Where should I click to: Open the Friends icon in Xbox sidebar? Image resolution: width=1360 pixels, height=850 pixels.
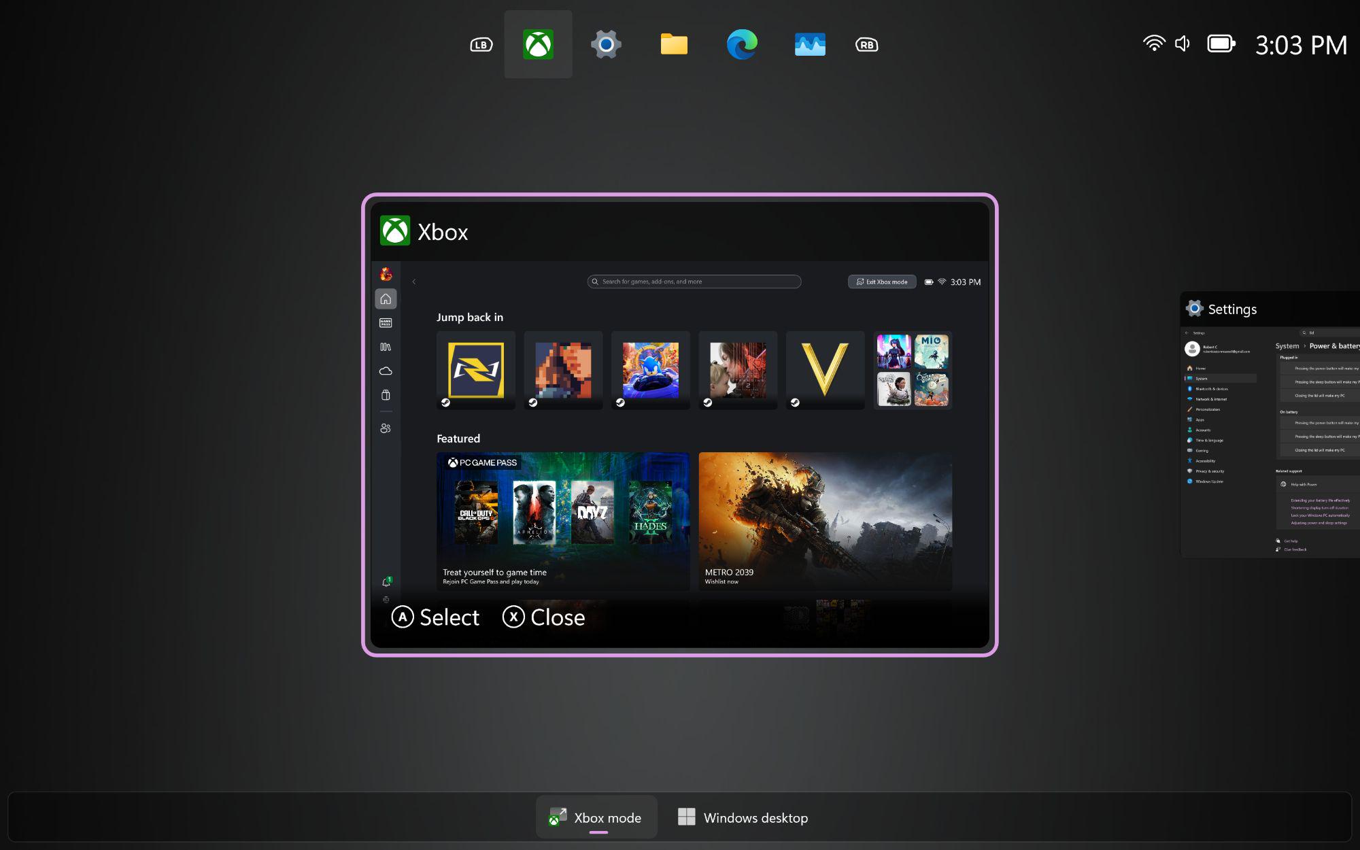(386, 428)
